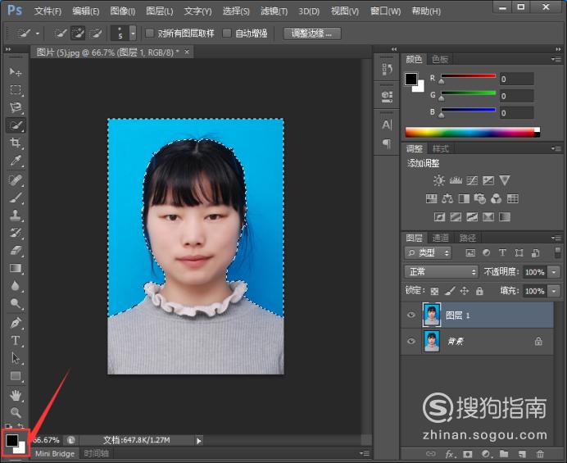Click Add to Selection mode icon
The width and height of the screenshot is (567, 463).
coord(78,34)
